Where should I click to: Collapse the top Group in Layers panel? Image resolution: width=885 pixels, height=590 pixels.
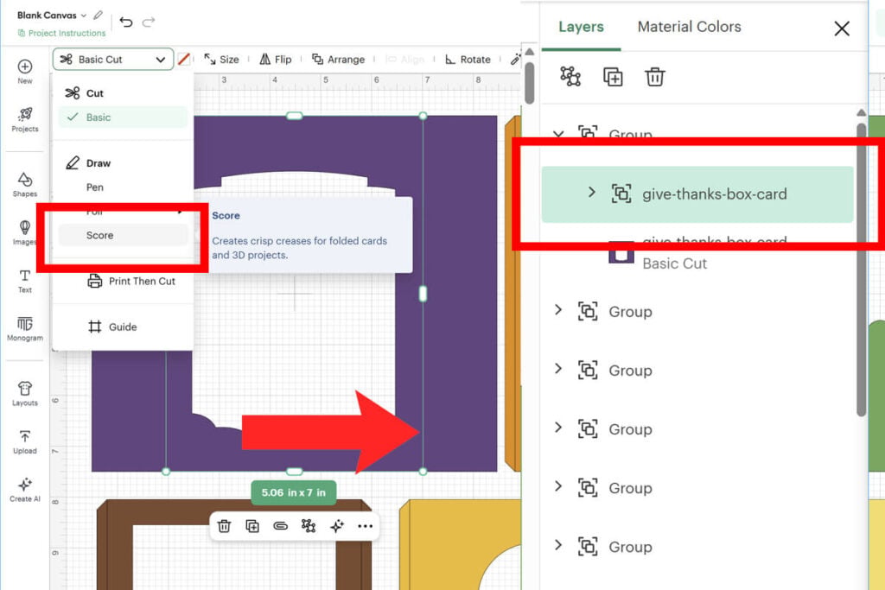(x=558, y=134)
